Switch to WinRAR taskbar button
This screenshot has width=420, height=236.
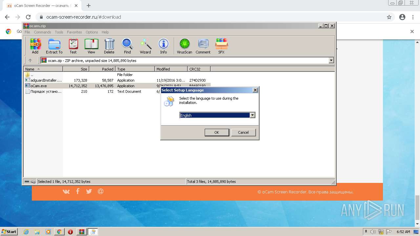click(x=82, y=232)
